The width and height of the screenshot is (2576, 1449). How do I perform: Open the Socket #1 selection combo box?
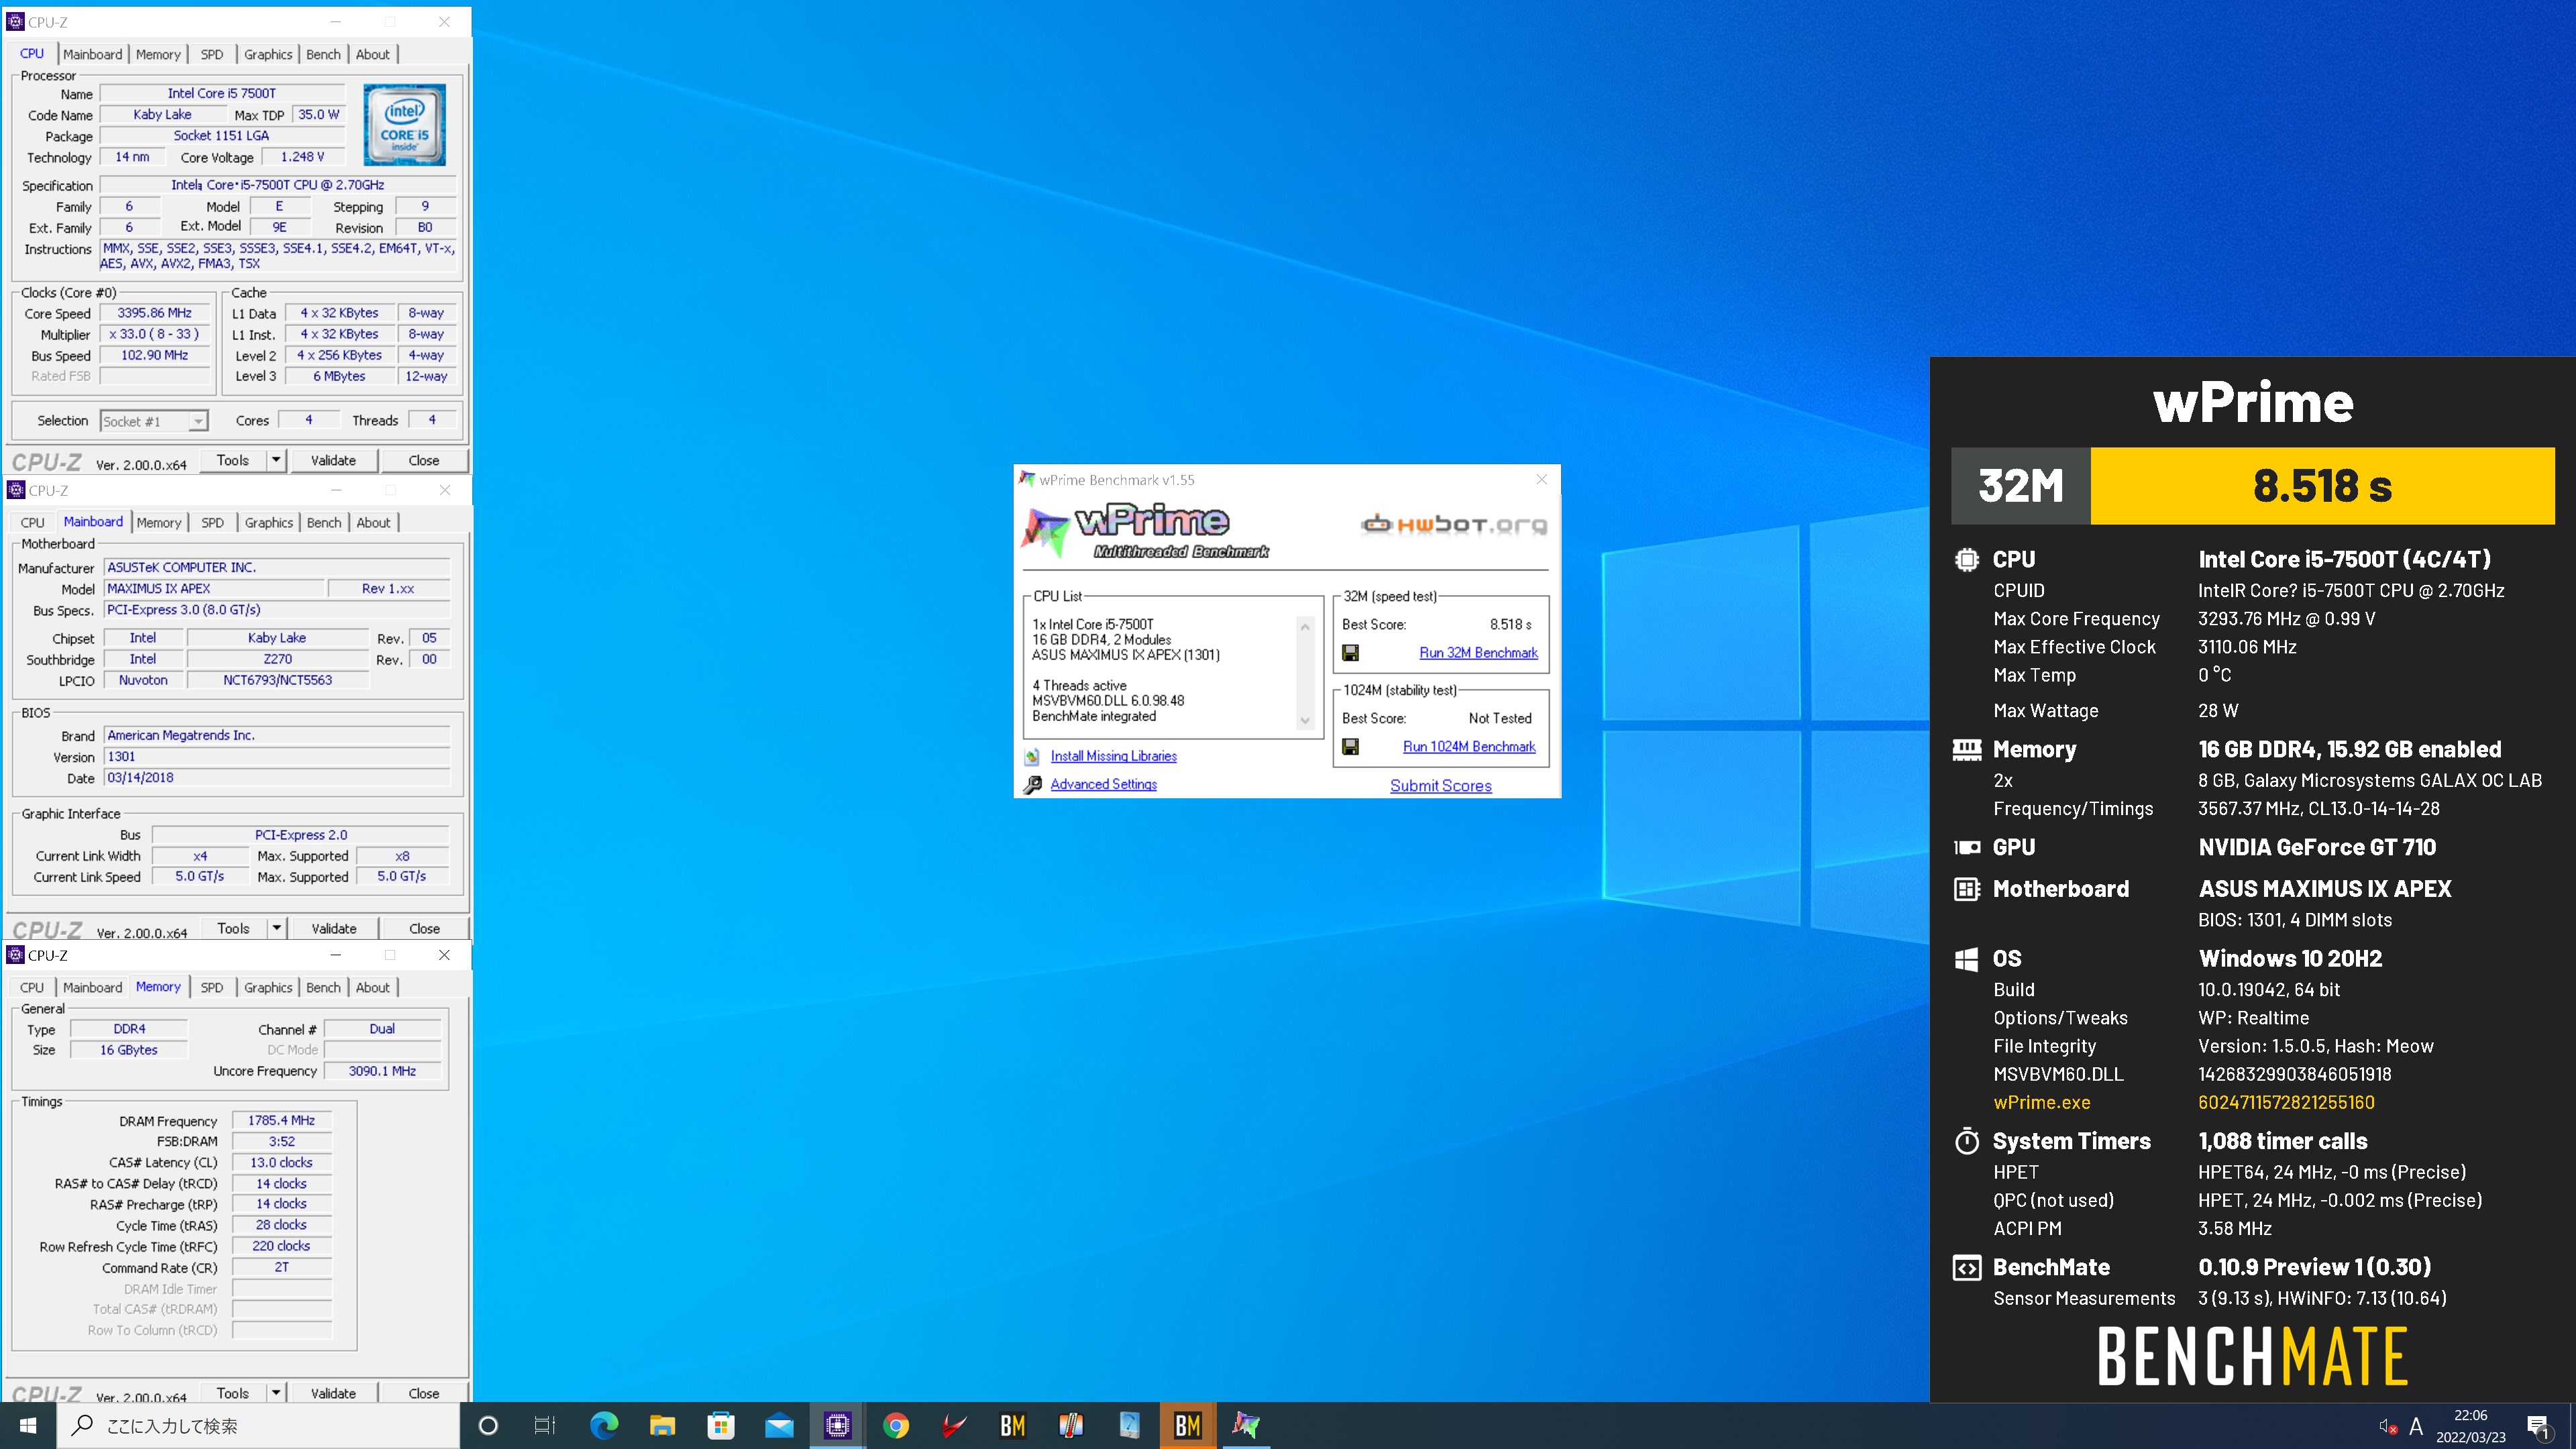[154, 421]
